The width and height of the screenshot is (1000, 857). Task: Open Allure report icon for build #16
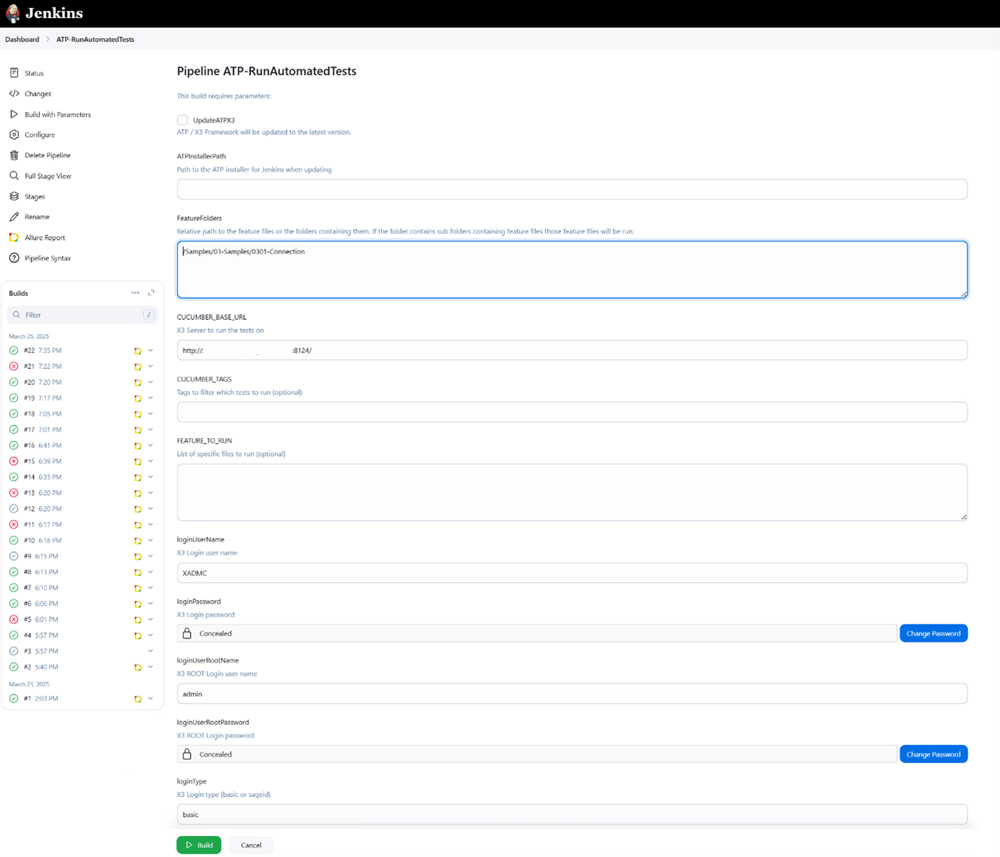(138, 445)
